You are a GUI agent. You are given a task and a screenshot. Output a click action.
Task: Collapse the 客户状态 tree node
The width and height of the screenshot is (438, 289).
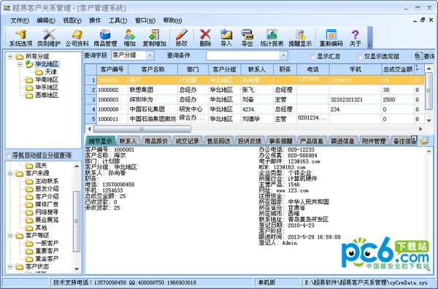pyautogui.click(x=10, y=266)
